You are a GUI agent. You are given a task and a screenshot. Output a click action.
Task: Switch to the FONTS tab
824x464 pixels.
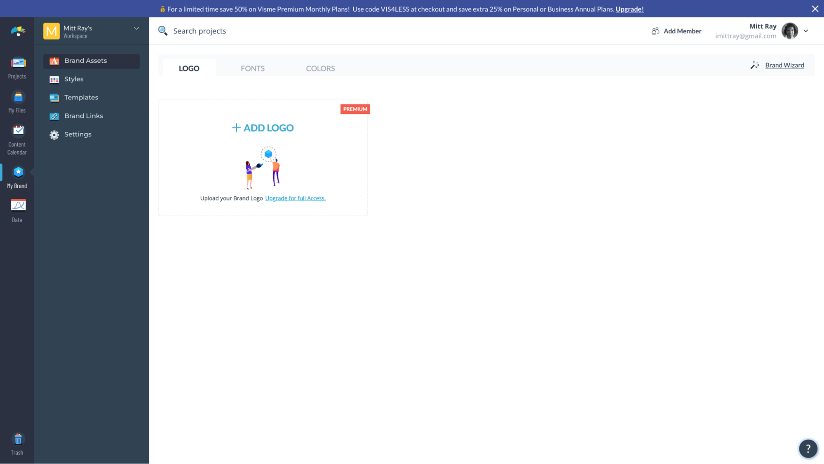(x=252, y=68)
